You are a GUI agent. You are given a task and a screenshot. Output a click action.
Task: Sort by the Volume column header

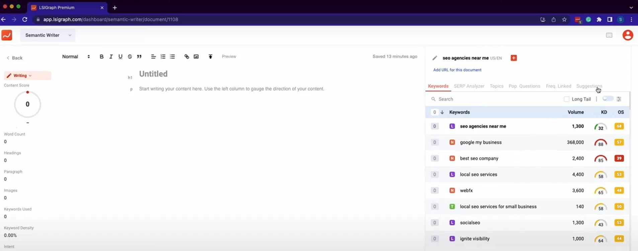pos(576,112)
